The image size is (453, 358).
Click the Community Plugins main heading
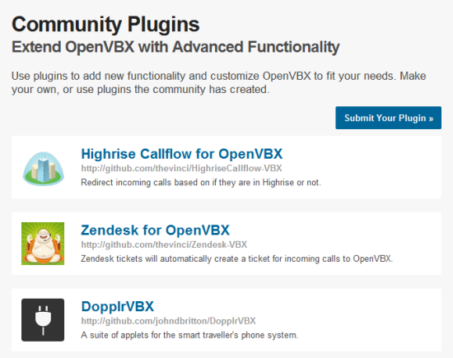coord(105,24)
